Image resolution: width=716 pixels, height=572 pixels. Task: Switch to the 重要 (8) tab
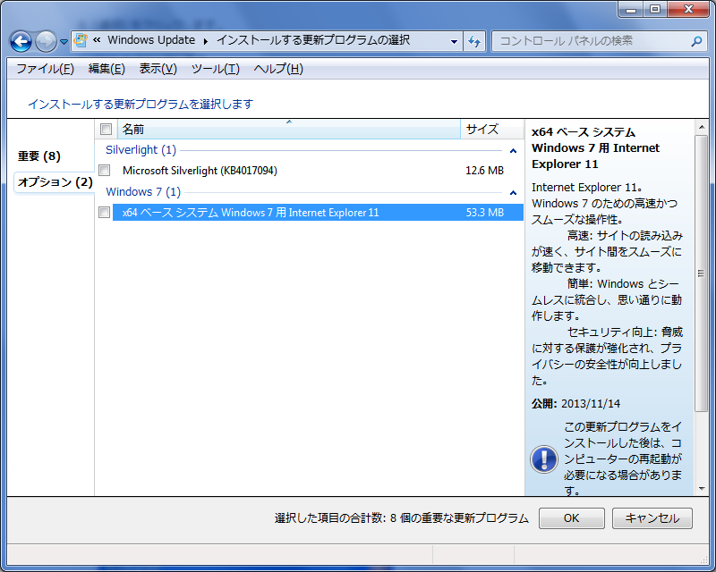pyautogui.click(x=39, y=156)
